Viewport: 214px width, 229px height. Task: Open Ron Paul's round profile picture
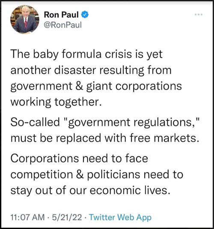(25, 19)
